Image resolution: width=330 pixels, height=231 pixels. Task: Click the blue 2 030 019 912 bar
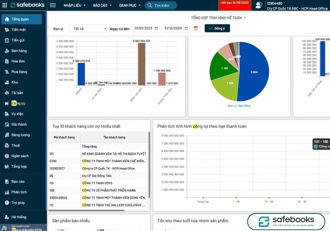pos(81,74)
